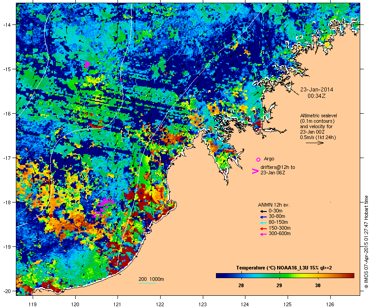Click the latitude axis label -17
The height and width of the screenshot is (308, 372).
point(6,158)
